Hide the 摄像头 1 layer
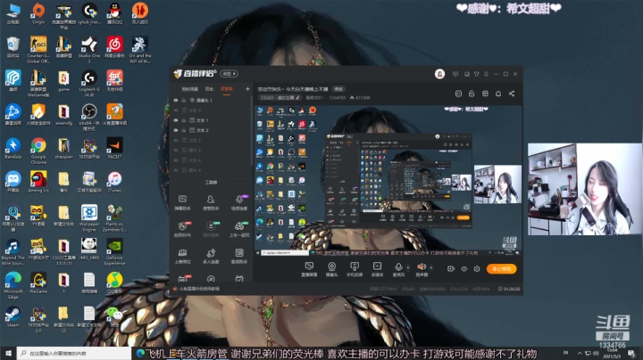Screen dimensions: 643x360 (x=176, y=100)
